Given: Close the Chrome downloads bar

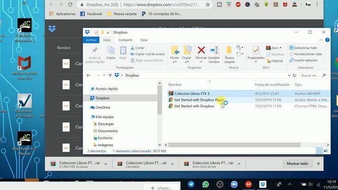Looking at the screenshot, I should coord(318,164).
